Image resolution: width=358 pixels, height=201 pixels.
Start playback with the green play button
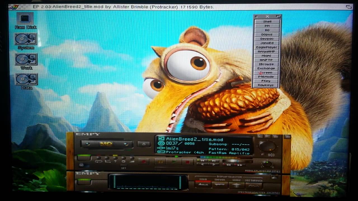tap(174, 162)
